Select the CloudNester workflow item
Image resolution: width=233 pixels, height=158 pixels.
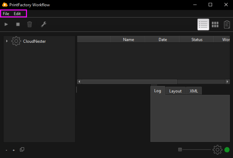click(x=34, y=41)
